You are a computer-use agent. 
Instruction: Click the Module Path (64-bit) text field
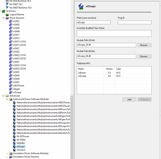(x=107, y=56)
